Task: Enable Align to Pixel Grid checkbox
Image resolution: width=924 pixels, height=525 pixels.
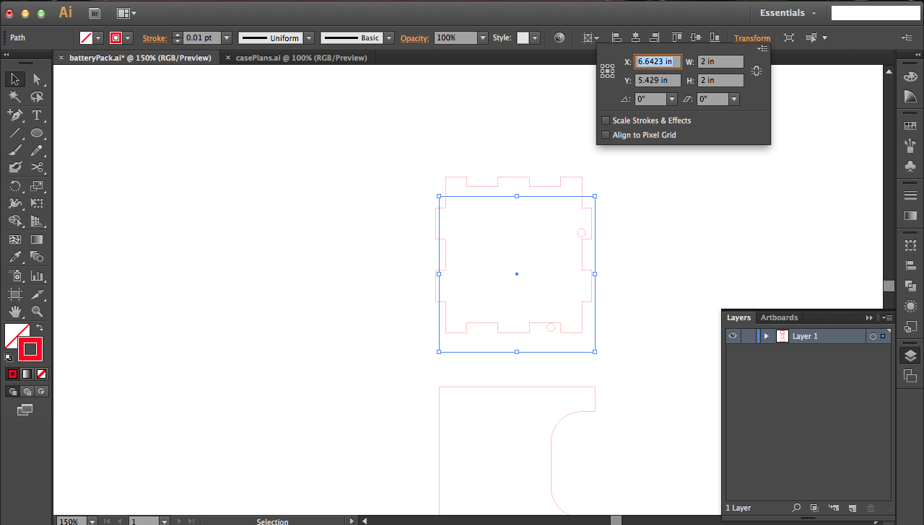Action: pos(606,135)
